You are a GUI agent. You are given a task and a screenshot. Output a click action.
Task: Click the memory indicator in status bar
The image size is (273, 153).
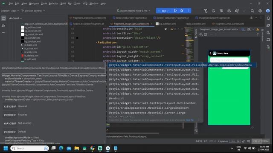261,141
